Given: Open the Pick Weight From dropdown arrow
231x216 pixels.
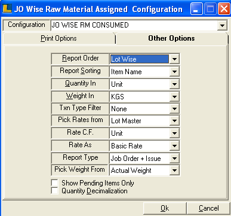Looking at the screenshot, I should [174, 171].
